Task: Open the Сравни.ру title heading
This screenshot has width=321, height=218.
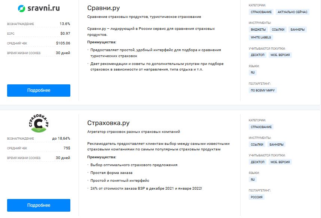Action: click(103, 8)
